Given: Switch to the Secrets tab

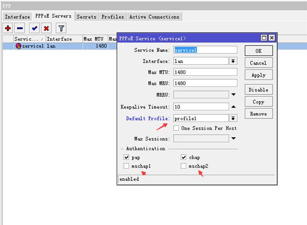Looking at the screenshot, I should coord(86,17).
